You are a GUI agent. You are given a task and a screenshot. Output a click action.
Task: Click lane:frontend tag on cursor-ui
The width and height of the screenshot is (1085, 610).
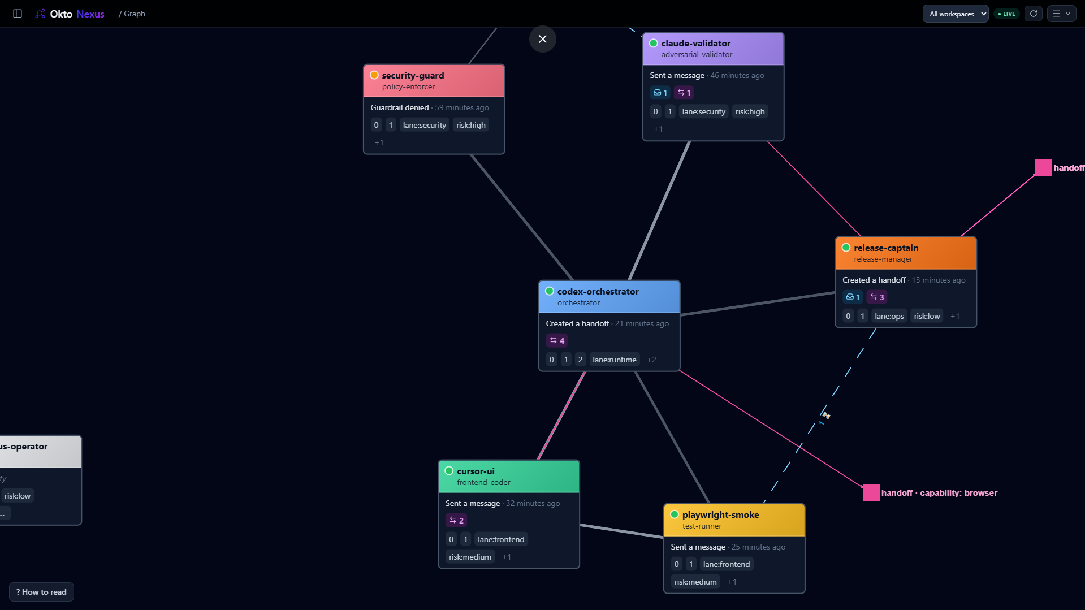click(501, 540)
